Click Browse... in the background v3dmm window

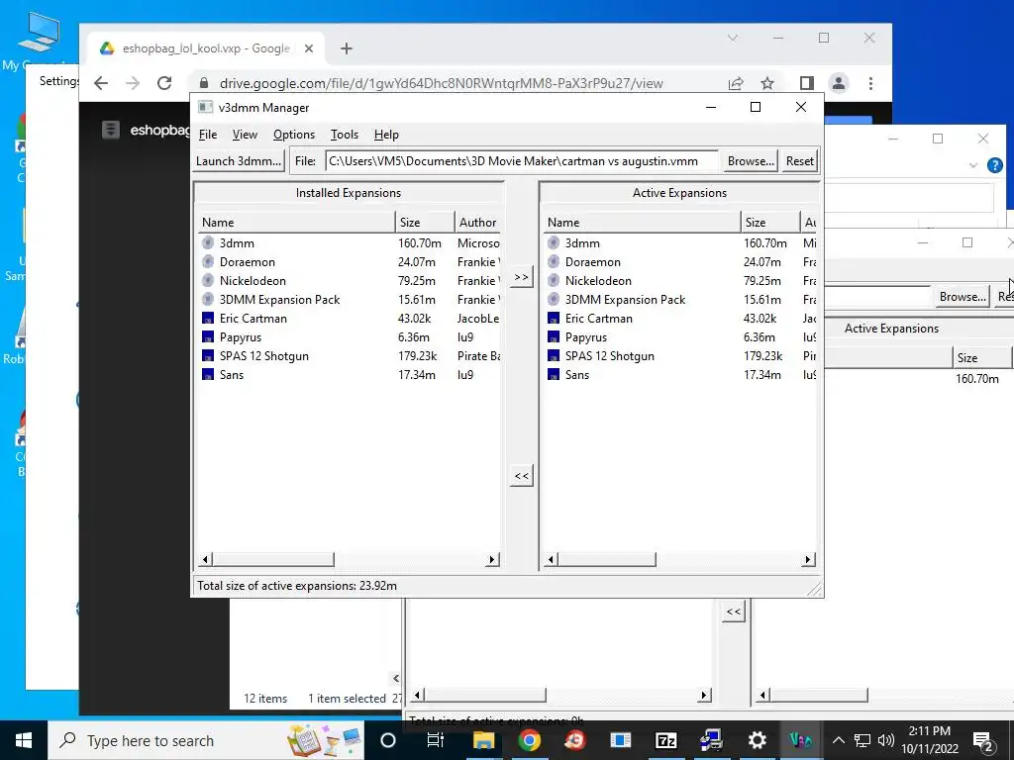pyautogui.click(x=963, y=297)
